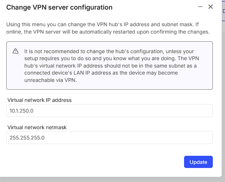This screenshot has width=225, height=182.
Task: Close the Change VPN server configuration dialog
Action: click(211, 7)
